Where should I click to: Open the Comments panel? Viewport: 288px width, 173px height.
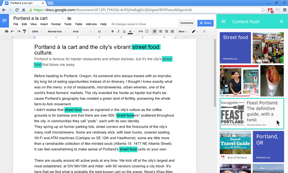tap(187, 23)
